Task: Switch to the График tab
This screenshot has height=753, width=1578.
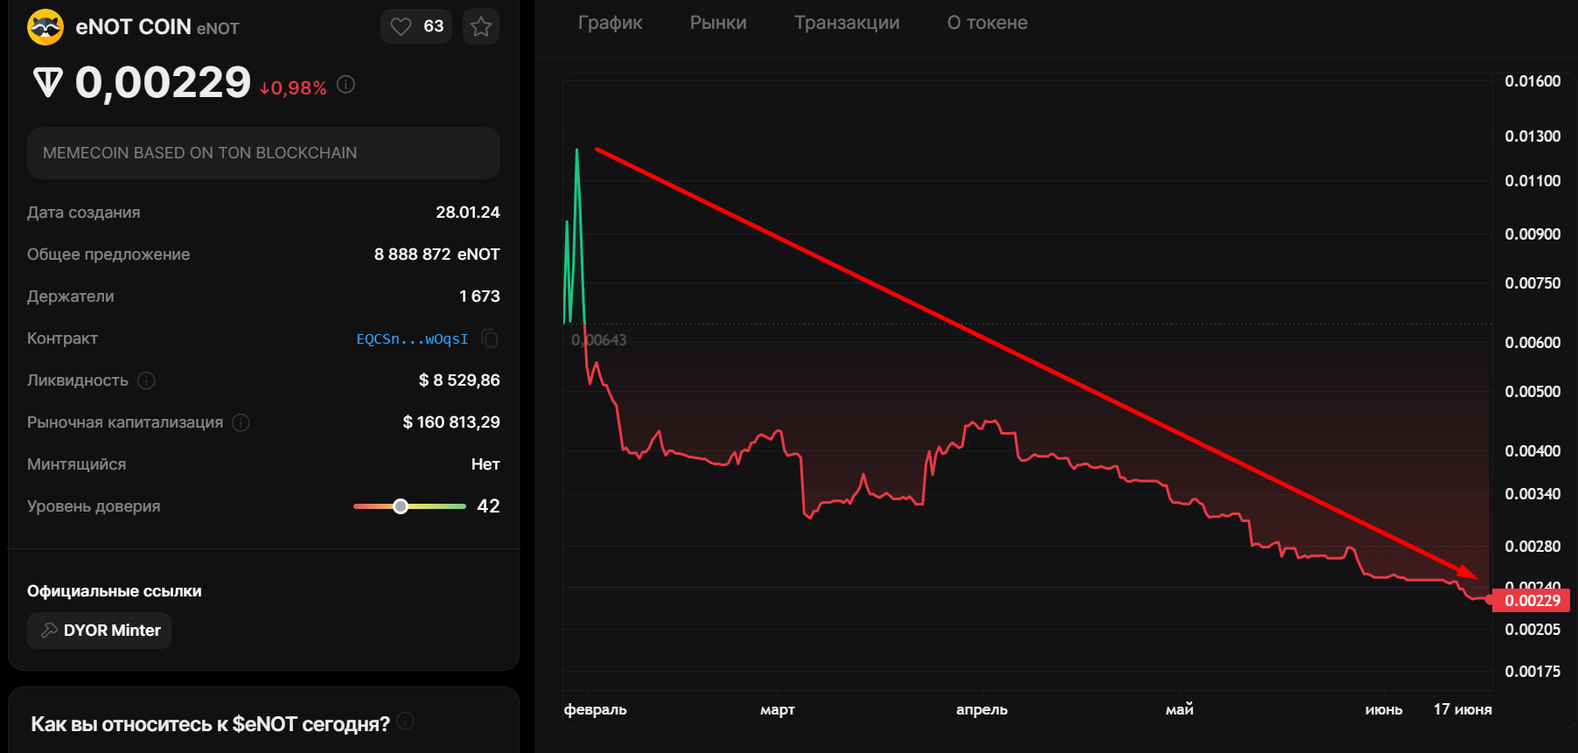Action: [x=610, y=23]
